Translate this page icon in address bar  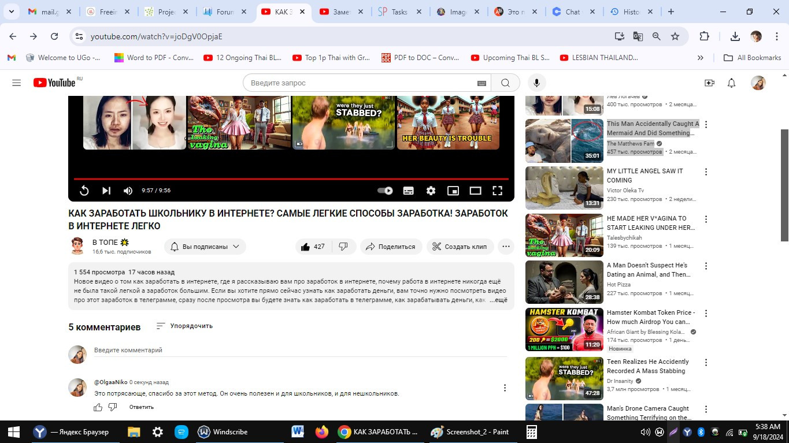point(638,36)
